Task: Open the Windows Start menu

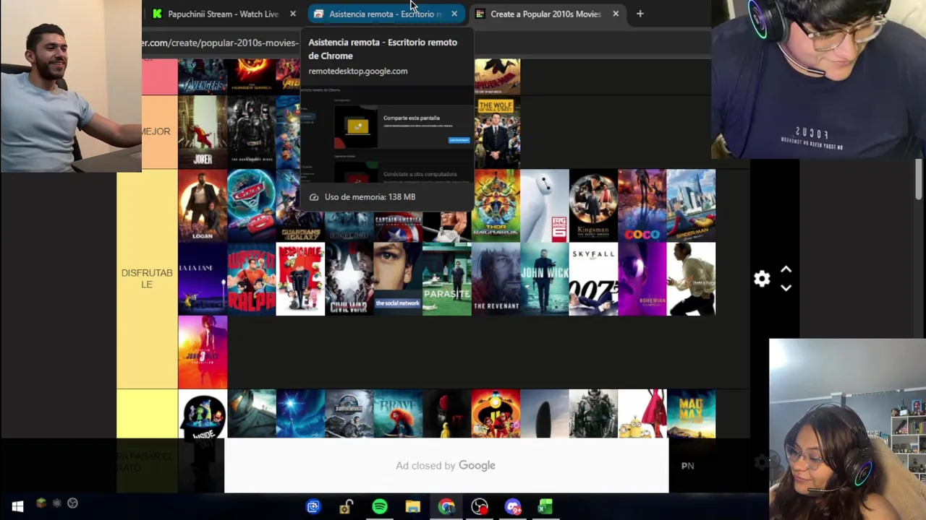Action: 17,506
